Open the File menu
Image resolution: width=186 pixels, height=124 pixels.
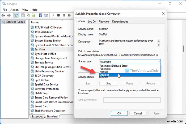click(5, 10)
